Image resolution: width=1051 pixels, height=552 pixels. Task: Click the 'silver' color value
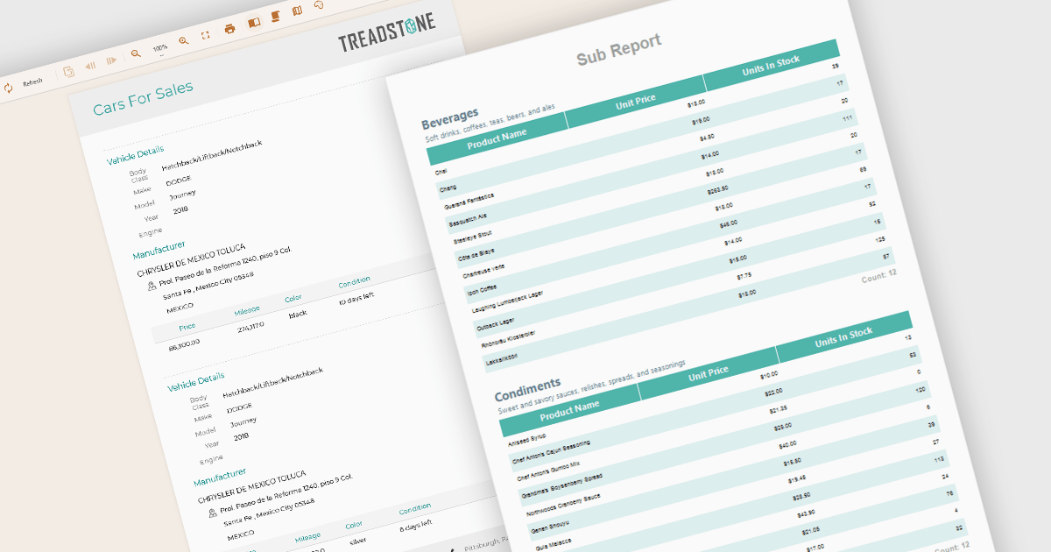pyautogui.click(x=358, y=540)
